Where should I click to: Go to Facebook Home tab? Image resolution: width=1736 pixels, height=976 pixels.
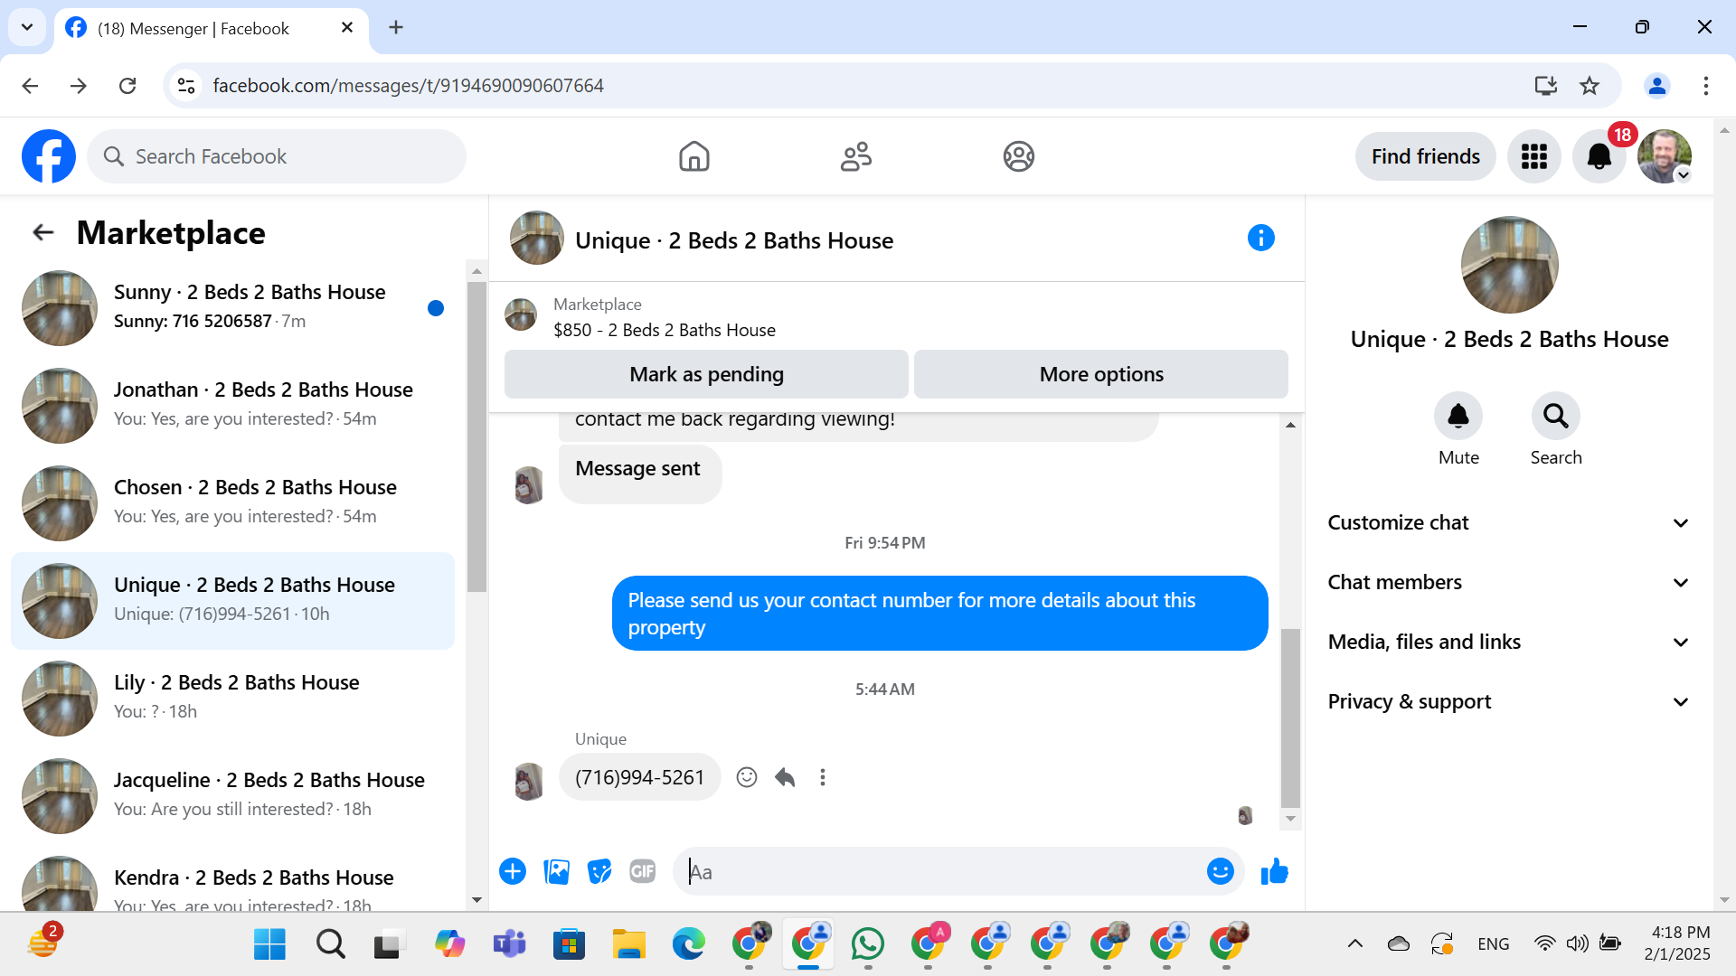point(693,156)
